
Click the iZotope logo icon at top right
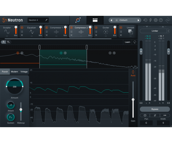click(x=168, y=20)
